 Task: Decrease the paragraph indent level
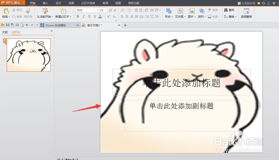point(136,10)
